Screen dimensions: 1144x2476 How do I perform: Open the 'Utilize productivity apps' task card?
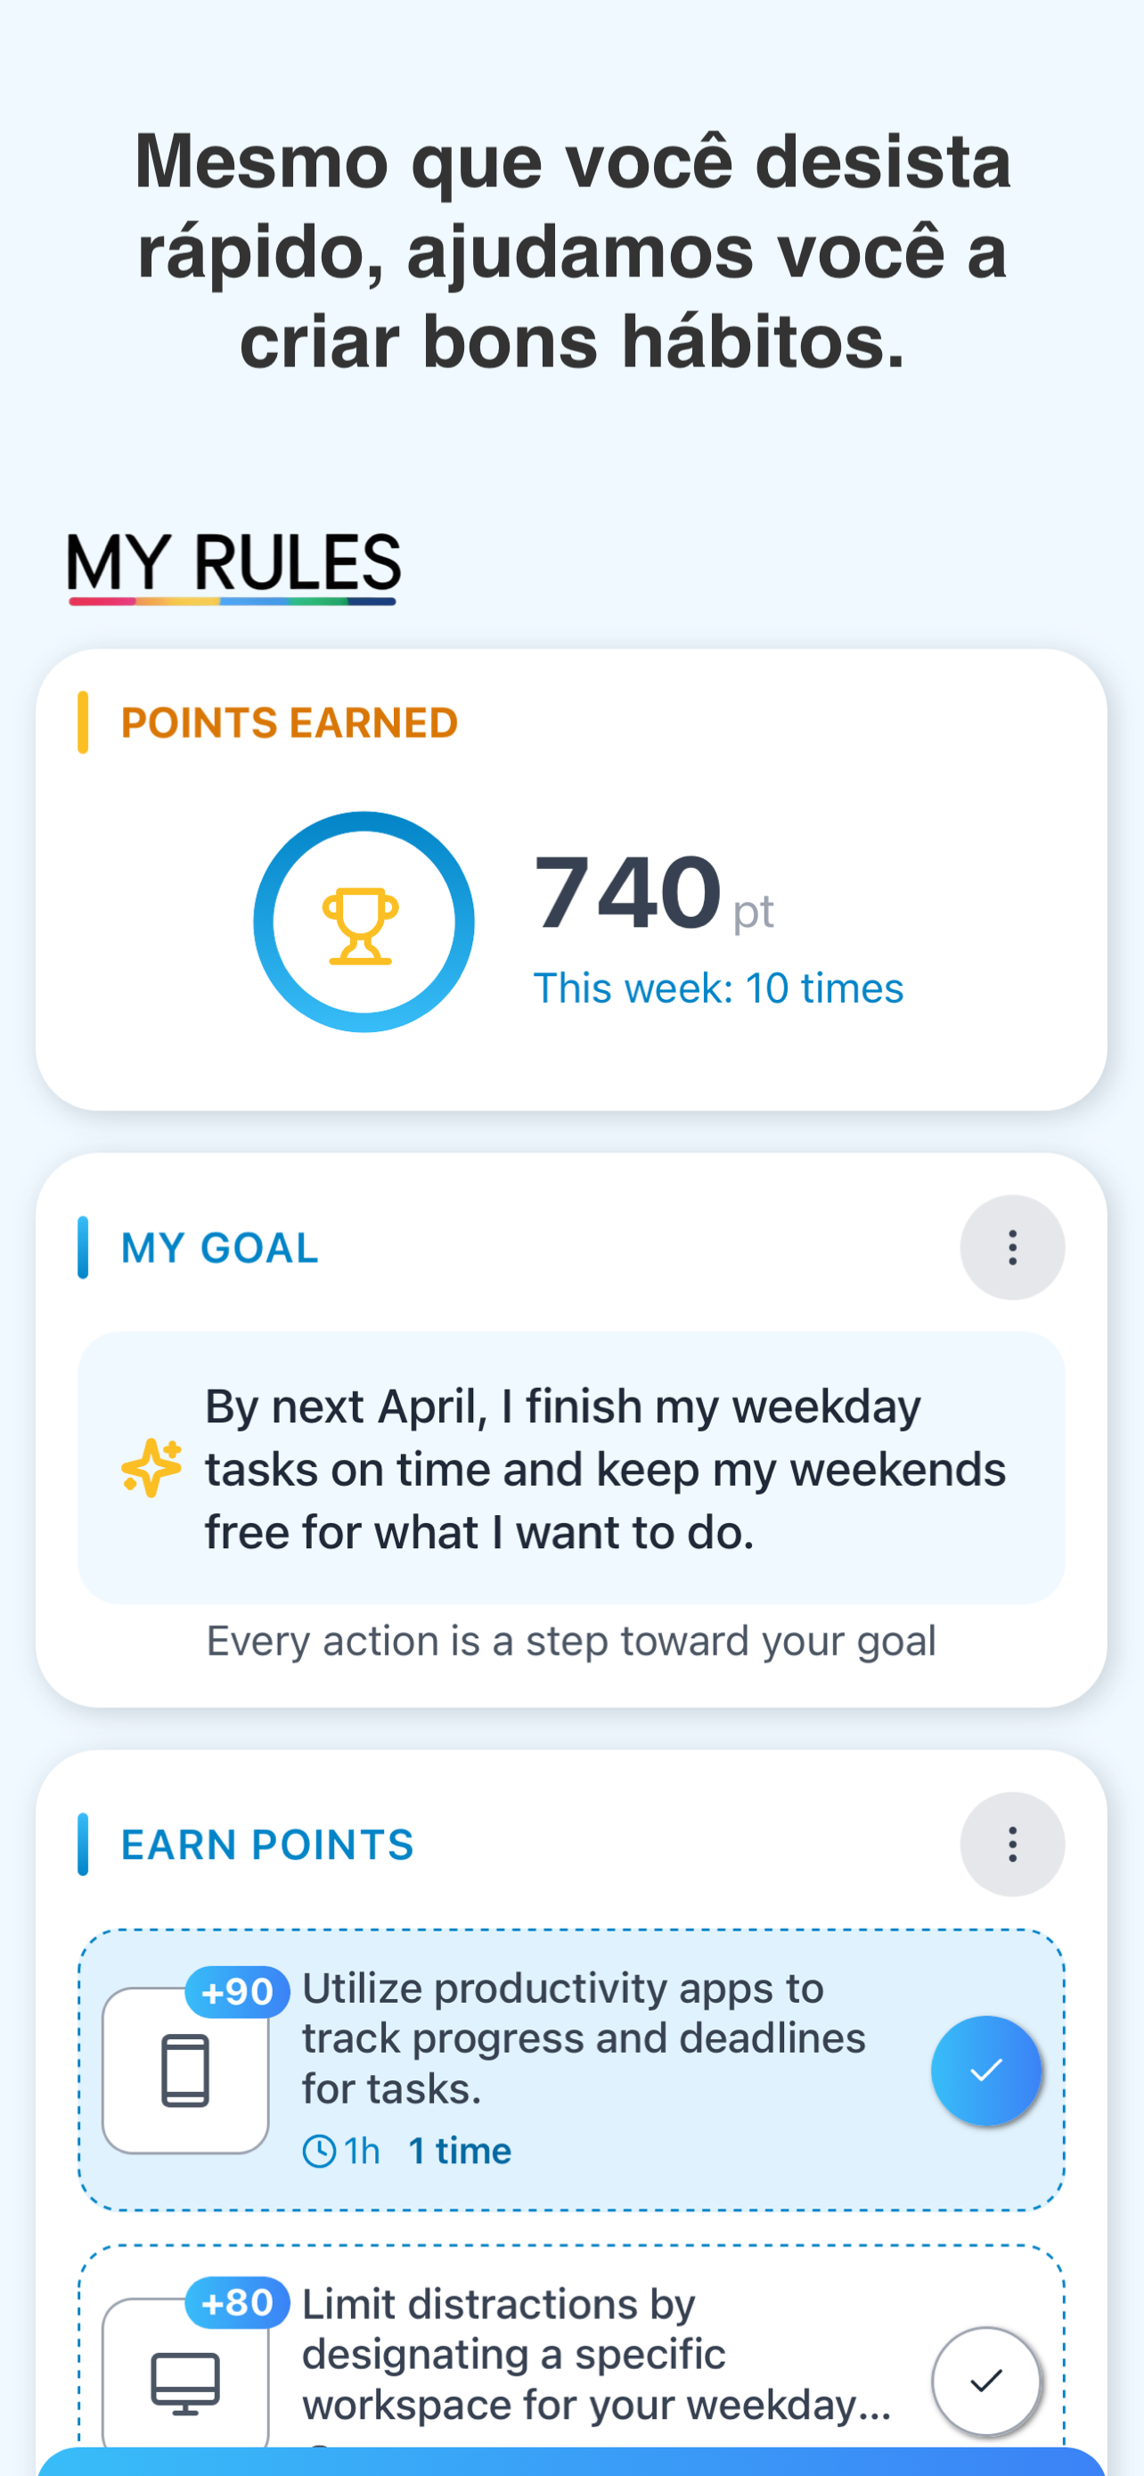[x=571, y=2070]
